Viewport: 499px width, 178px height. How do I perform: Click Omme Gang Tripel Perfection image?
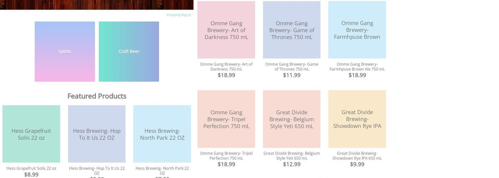pos(226,119)
